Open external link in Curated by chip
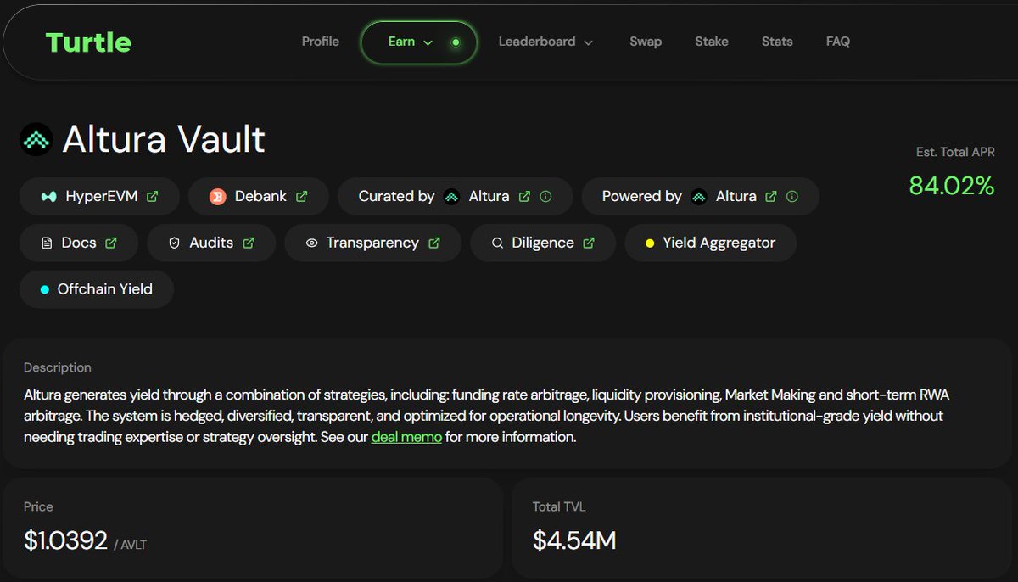The image size is (1018, 582). (x=524, y=196)
